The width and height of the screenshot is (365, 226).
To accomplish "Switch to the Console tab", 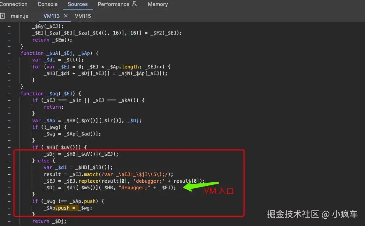I will click(x=47, y=4).
